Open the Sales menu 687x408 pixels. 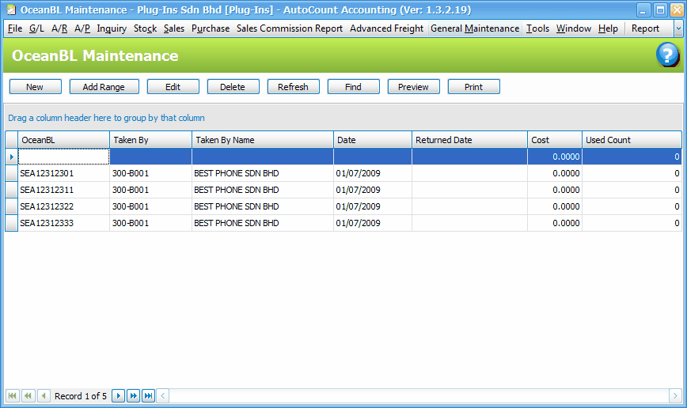pos(174,28)
